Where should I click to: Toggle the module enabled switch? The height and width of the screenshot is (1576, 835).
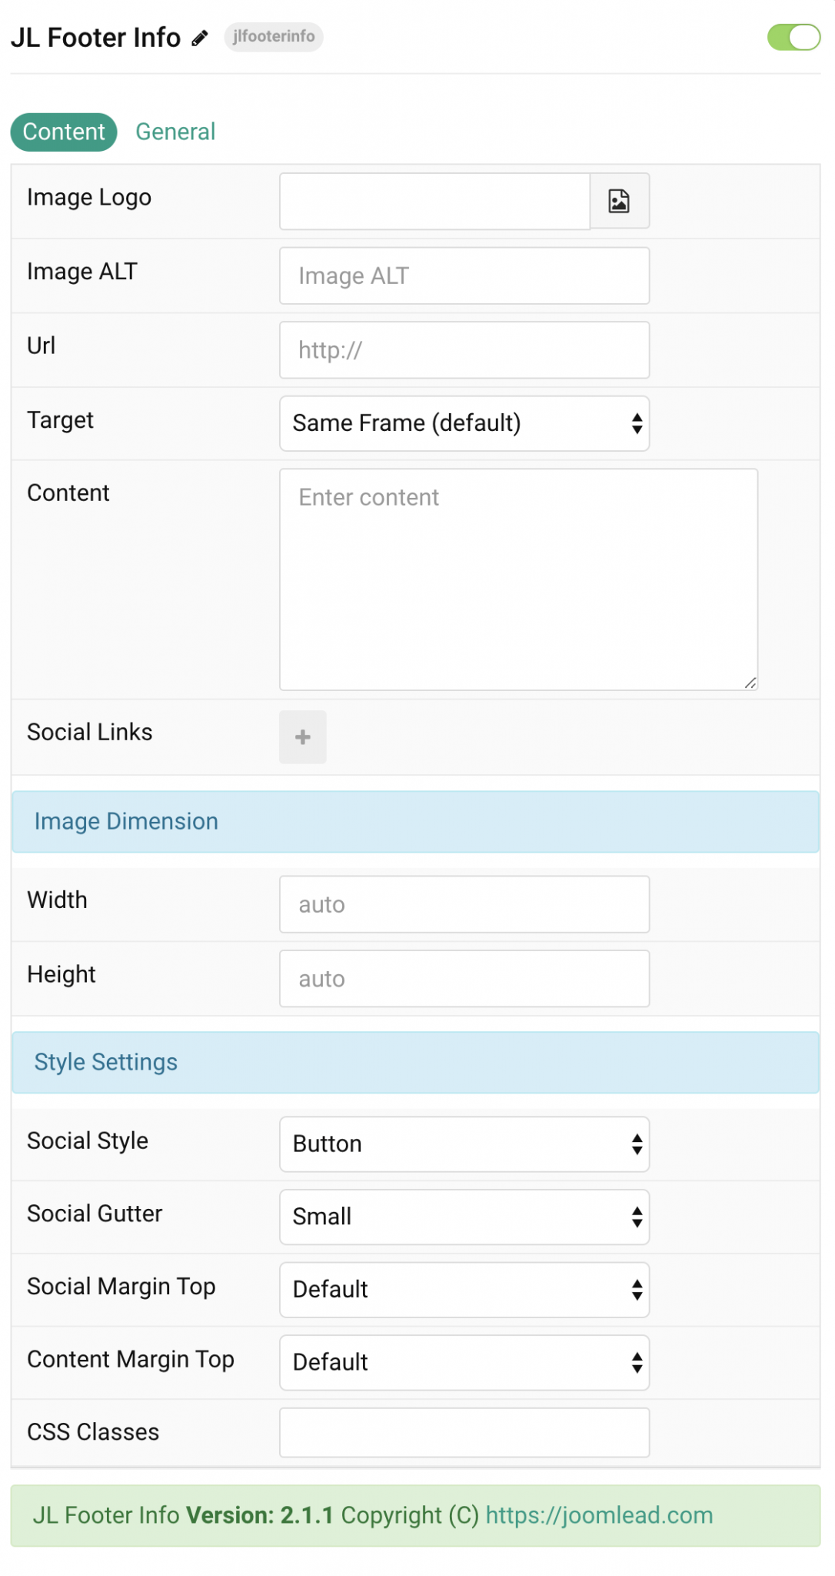pyautogui.click(x=793, y=36)
